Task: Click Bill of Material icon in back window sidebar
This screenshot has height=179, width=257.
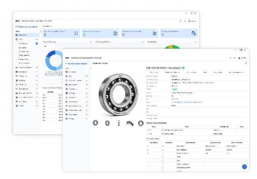Action: pos(16,97)
